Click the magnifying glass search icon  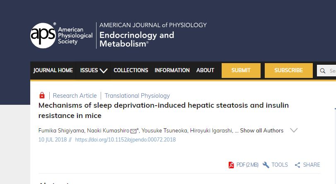click(322, 71)
